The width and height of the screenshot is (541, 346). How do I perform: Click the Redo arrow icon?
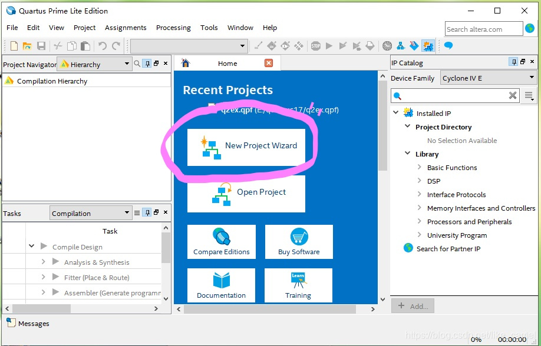pyautogui.click(x=116, y=46)
